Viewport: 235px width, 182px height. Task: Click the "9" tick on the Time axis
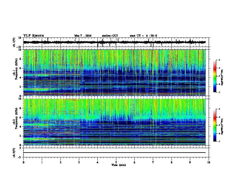(x=190, y=162)
